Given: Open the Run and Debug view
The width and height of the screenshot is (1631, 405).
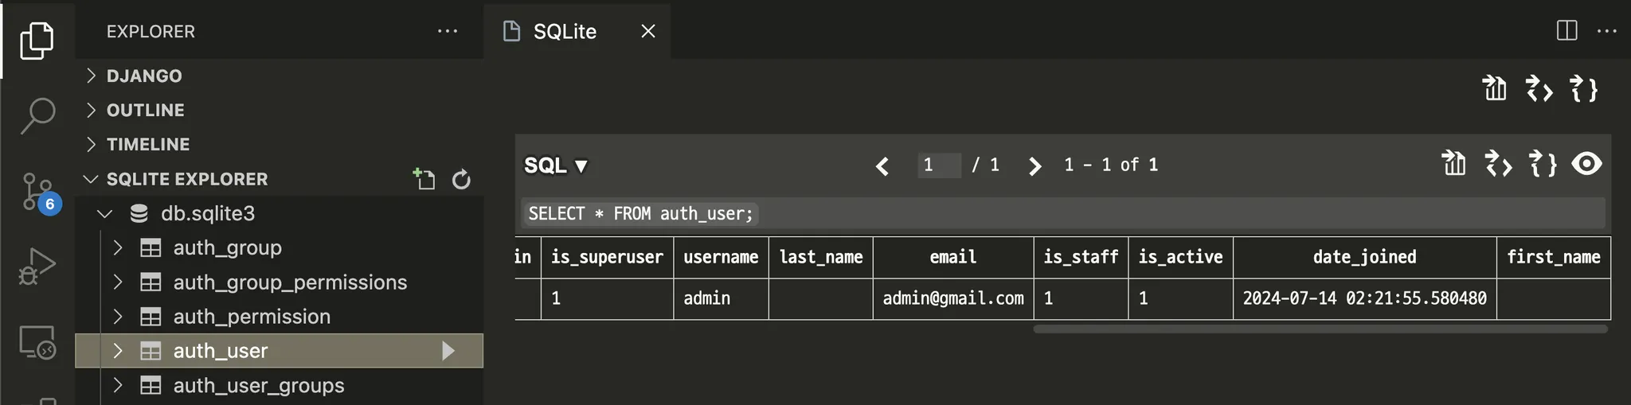Looking at the screenshot, I should point(37,267).
